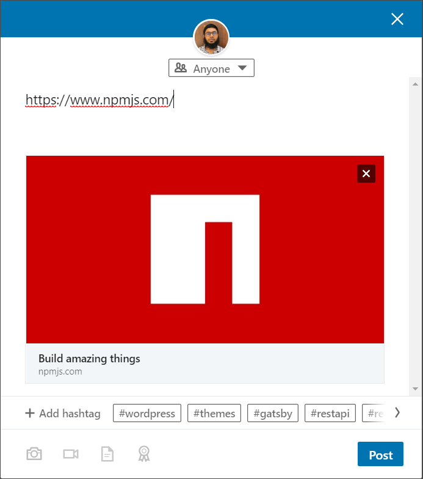Click the scrollbar down arrow
Screen dimensions: 423x479
pos(415,389)
